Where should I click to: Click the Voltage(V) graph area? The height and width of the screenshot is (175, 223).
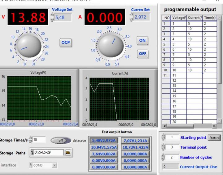click(x=39, y=98)
